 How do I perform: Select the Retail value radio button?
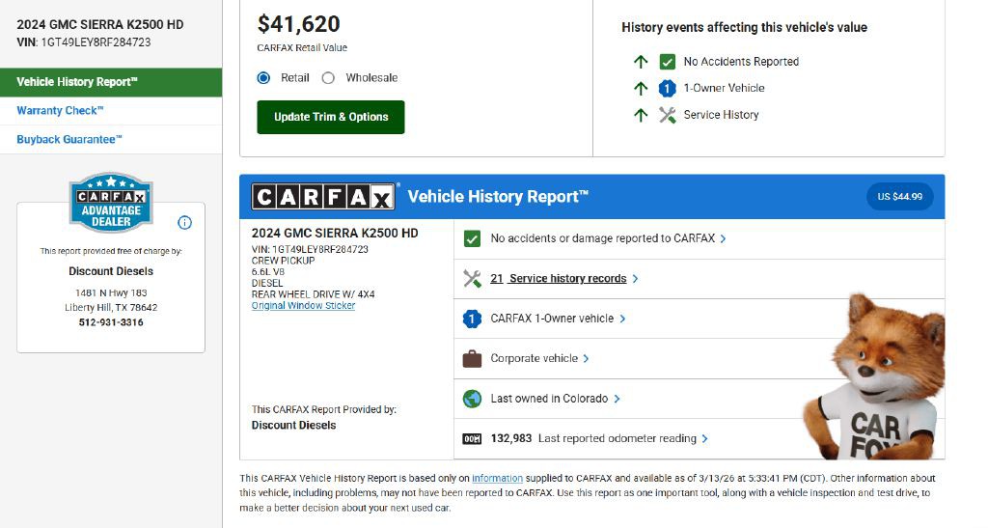coord(264,78)
